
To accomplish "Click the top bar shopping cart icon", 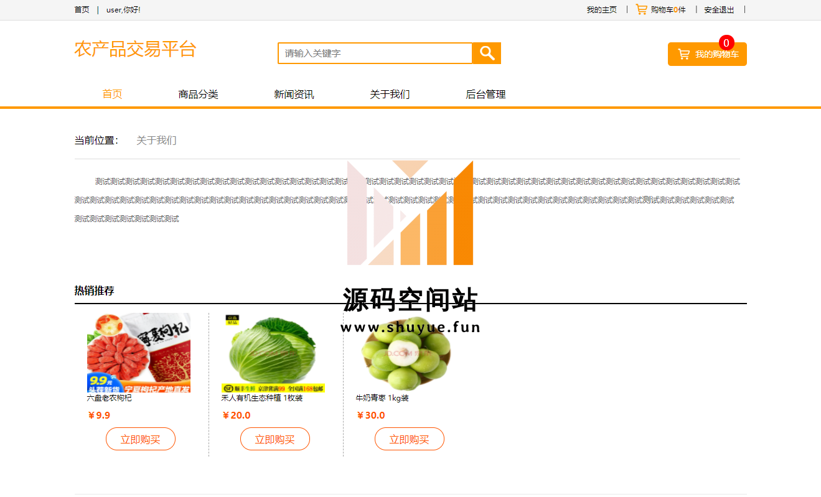I will point(641,9).
